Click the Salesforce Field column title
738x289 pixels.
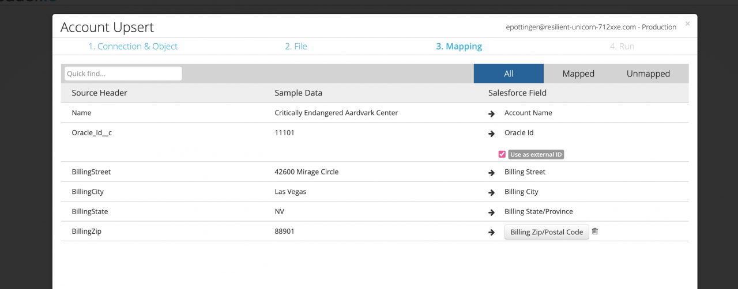(517, 93)
